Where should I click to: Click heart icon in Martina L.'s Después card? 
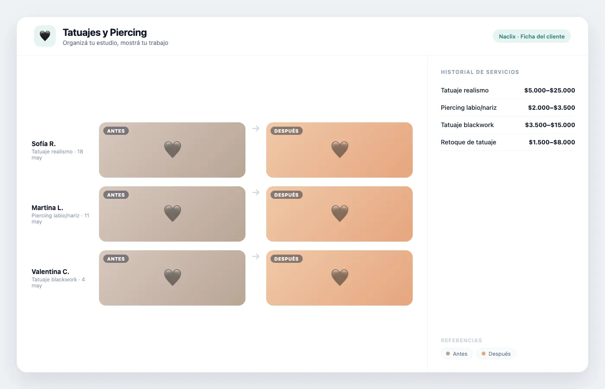click(340, 214)
